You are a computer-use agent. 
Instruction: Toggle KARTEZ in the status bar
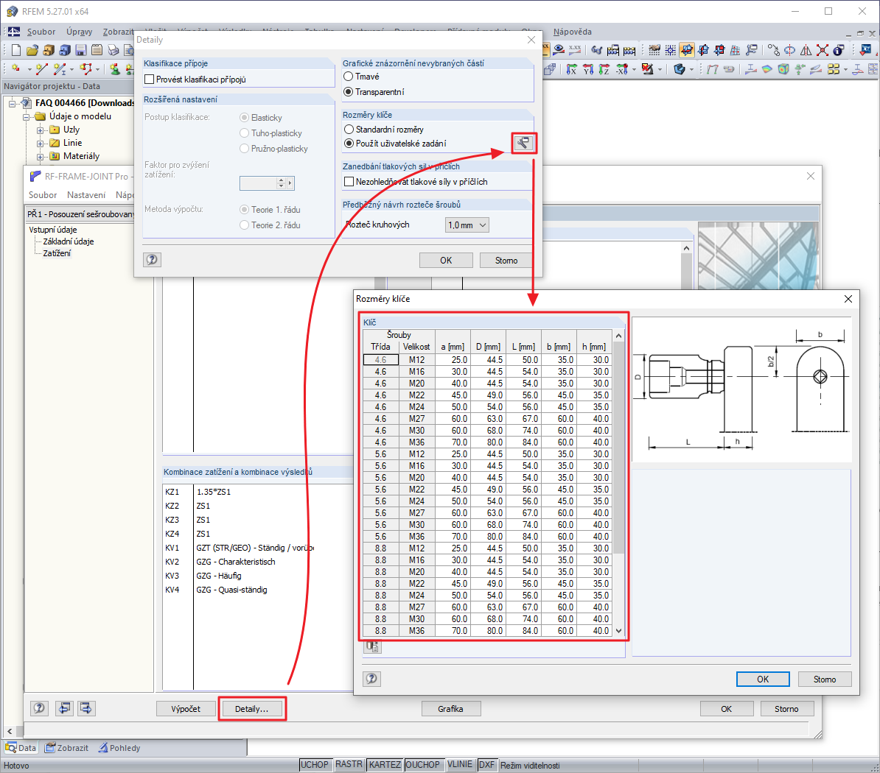385,765
